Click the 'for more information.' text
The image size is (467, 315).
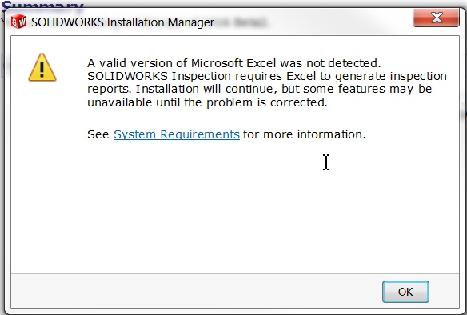pyautogui.click(x=305, y=134)
